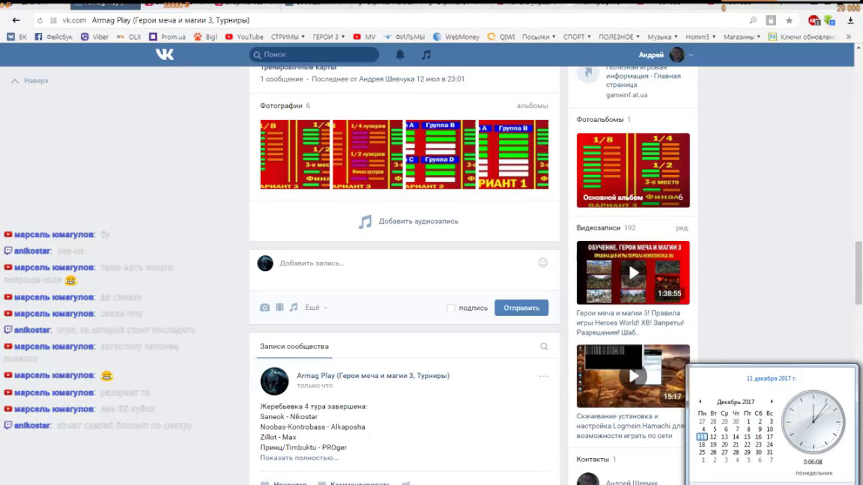863x485 pixels.
Task: Click the zoom magnifier in address bar
Action: [753, 20]
